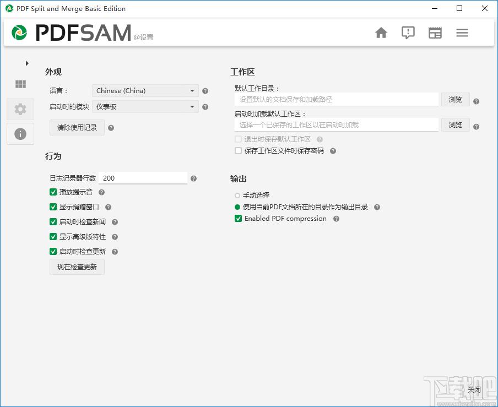Open the workspace/log panel icon in header
This screenshot has height=407, width=498.
pos(435,32)
